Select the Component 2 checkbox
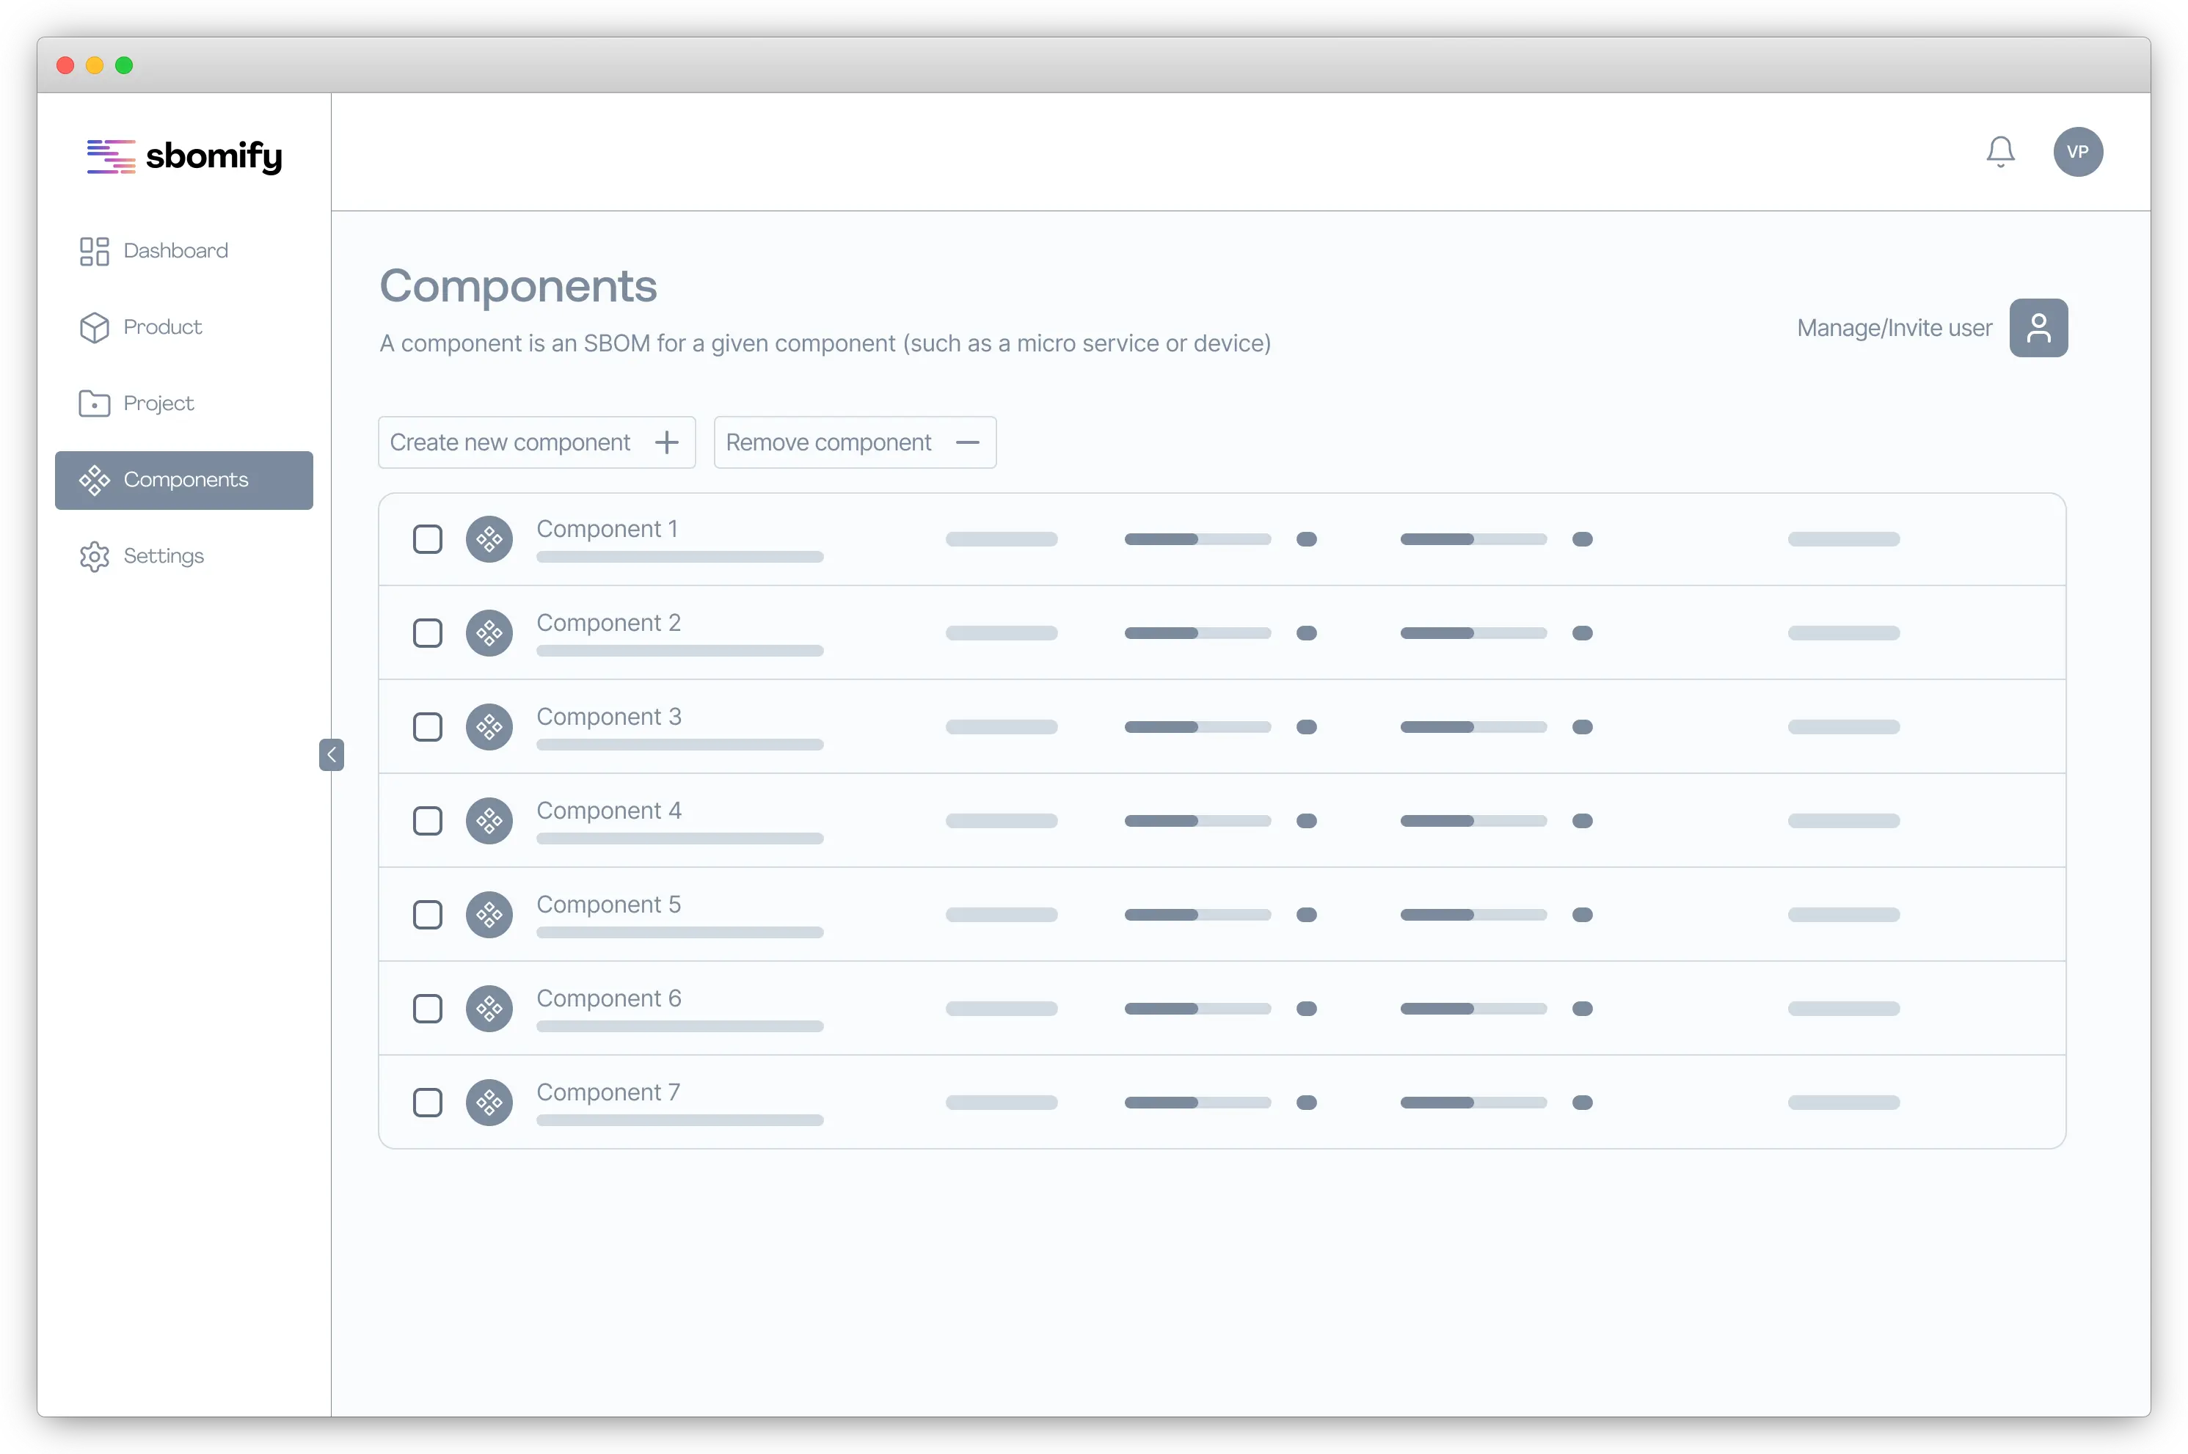 pyautogui.click(x=428, y=633)
